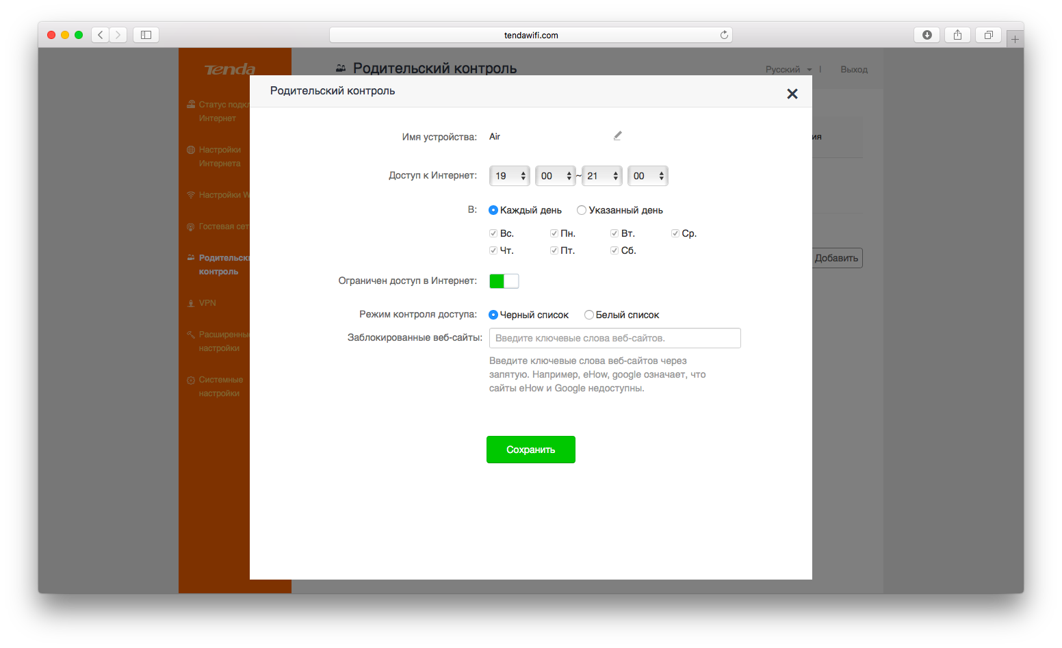This screenshot has width=1062, height=648.
Task: Close the Родительский контроль dialog
Action: click(x=792, y=94)
